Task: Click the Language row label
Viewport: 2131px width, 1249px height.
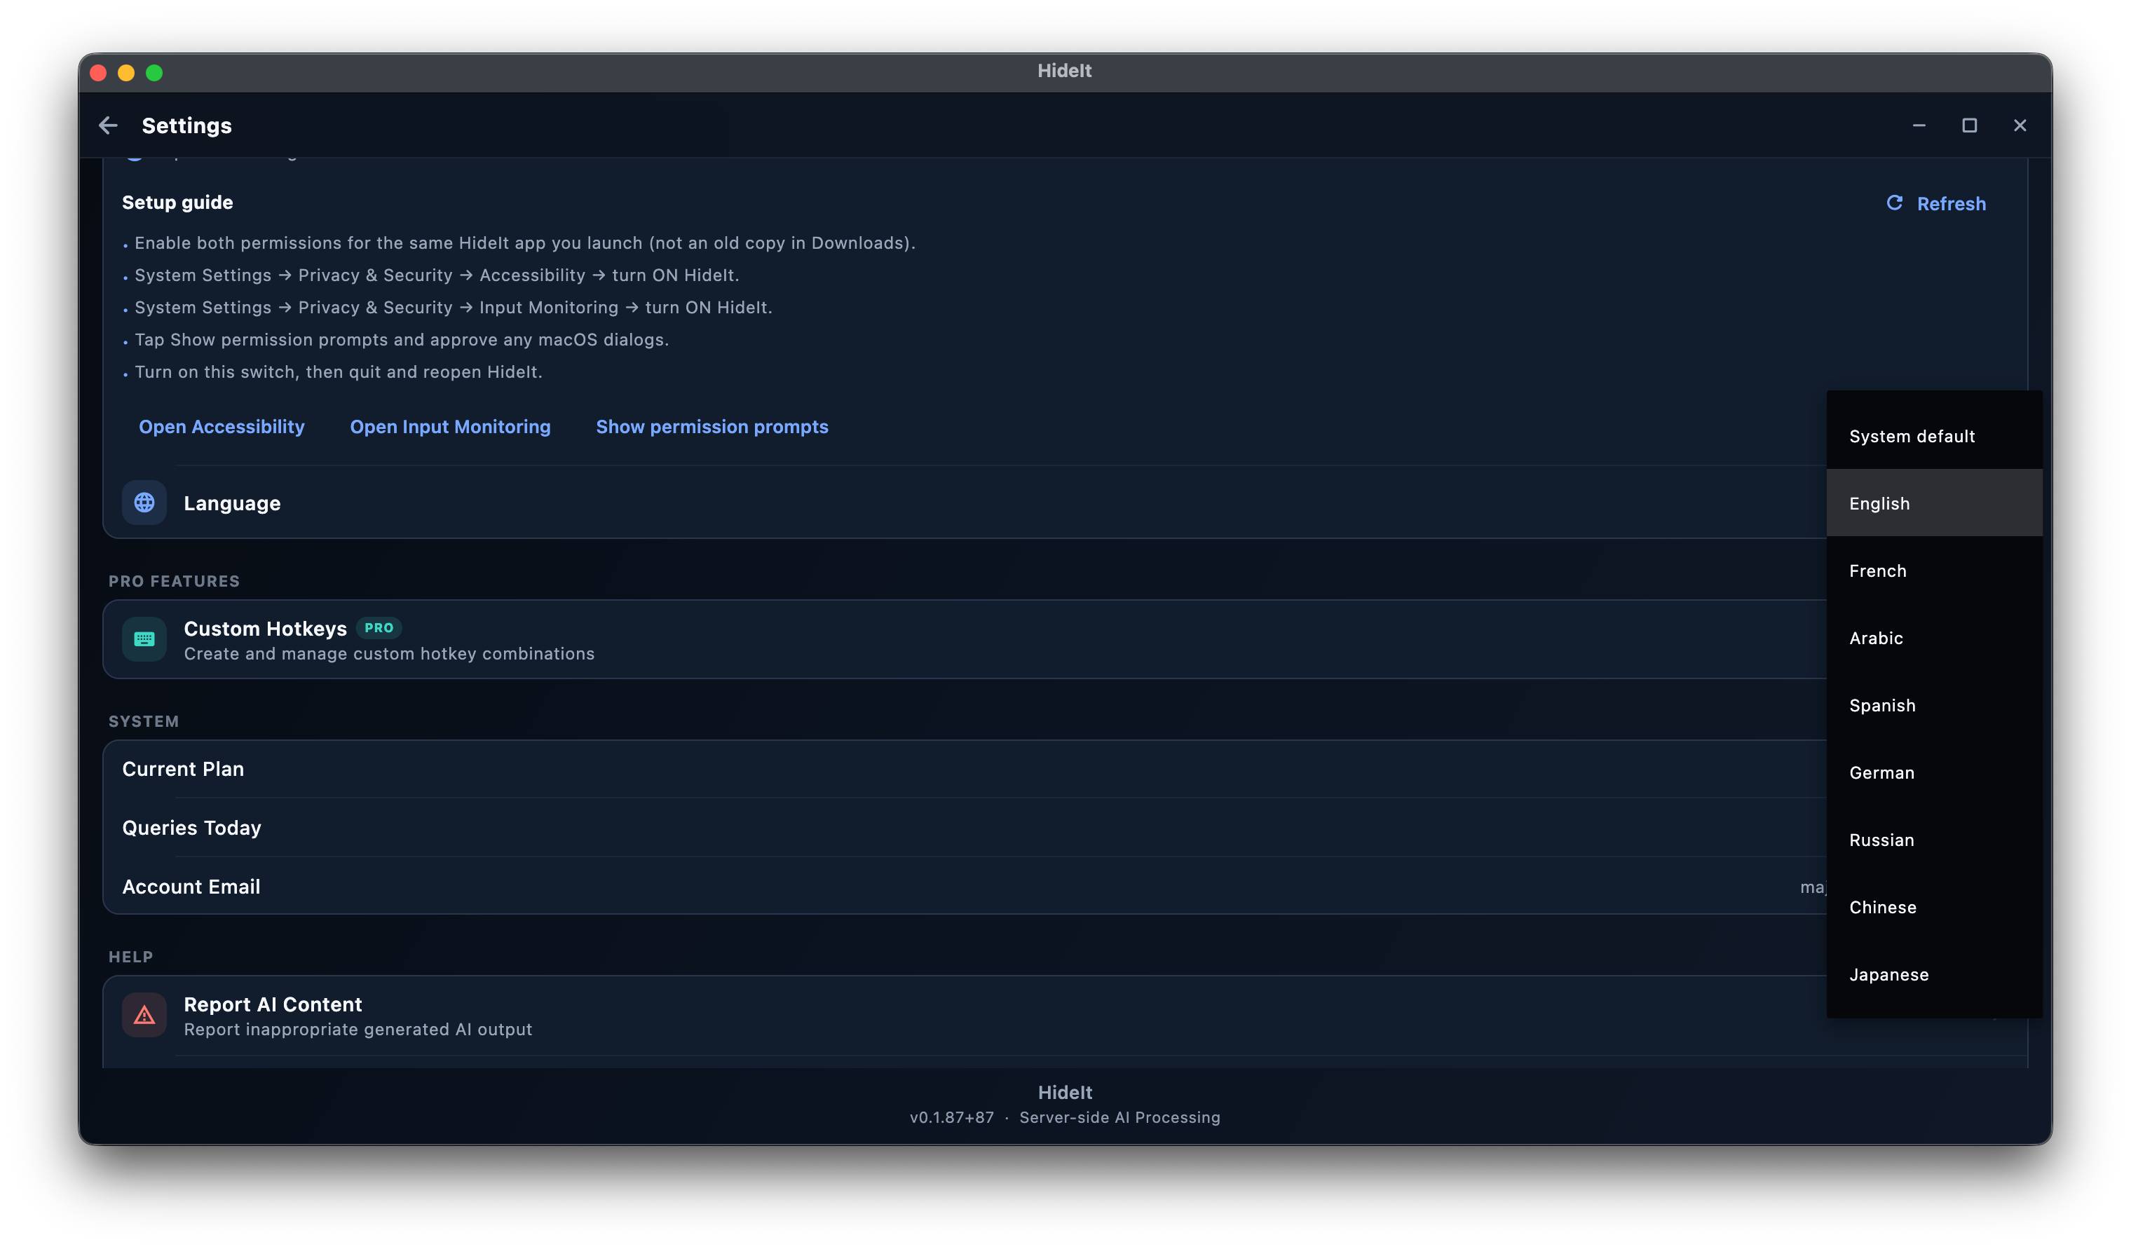Action: pyautogui.click(x=232, y=503)
